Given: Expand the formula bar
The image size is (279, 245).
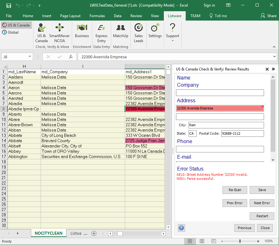Looking at the screenshot, I should tap(274, 57).
